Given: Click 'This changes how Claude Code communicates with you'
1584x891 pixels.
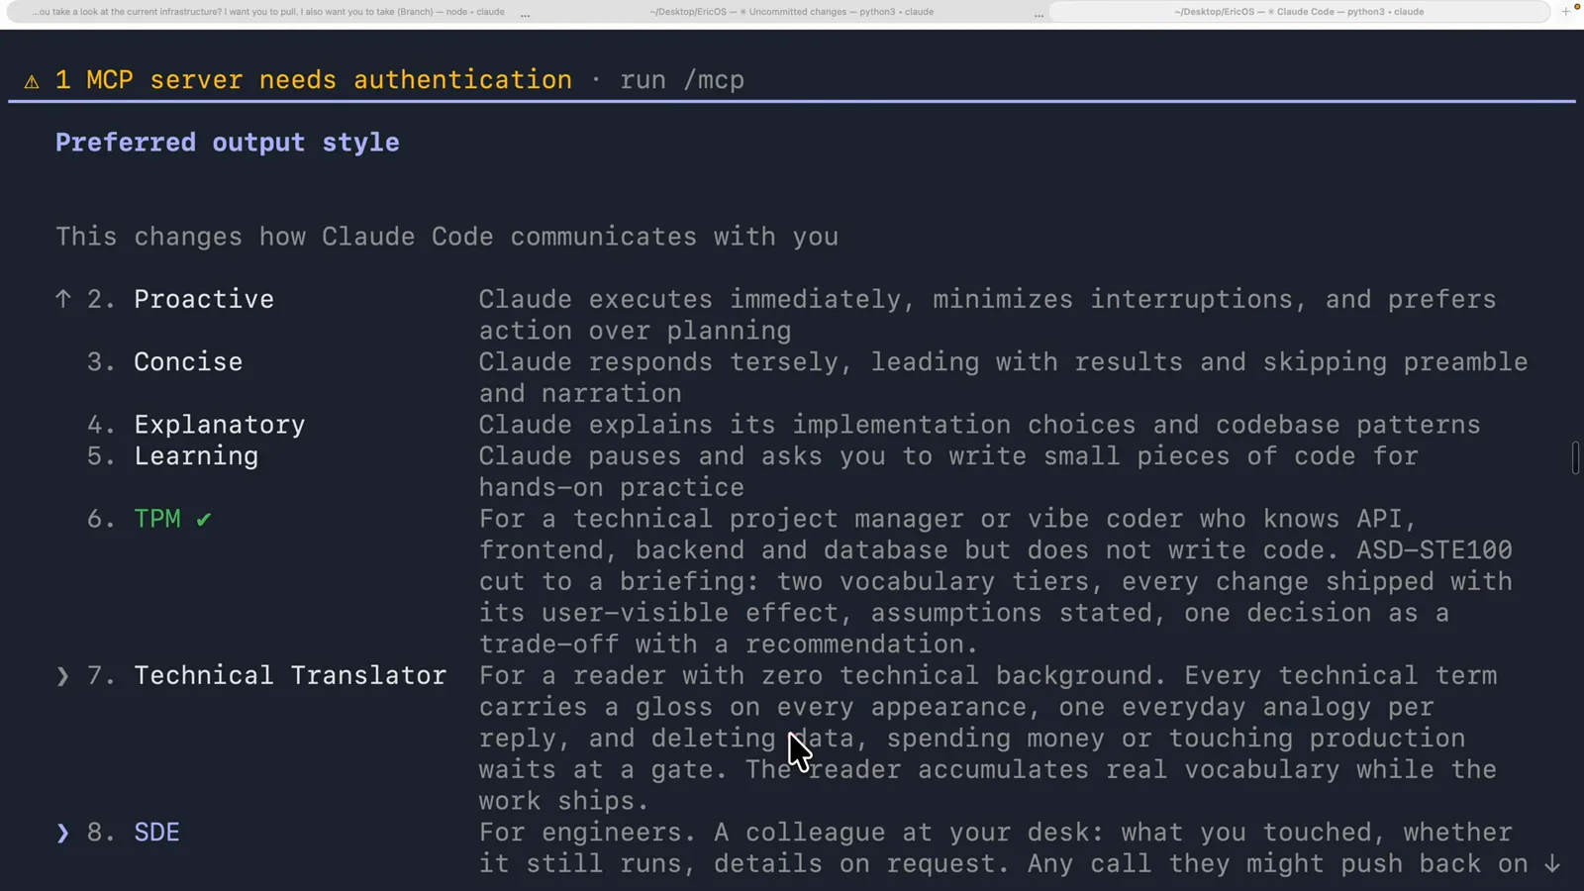Looking at the screenshot, I should [446, 237].
